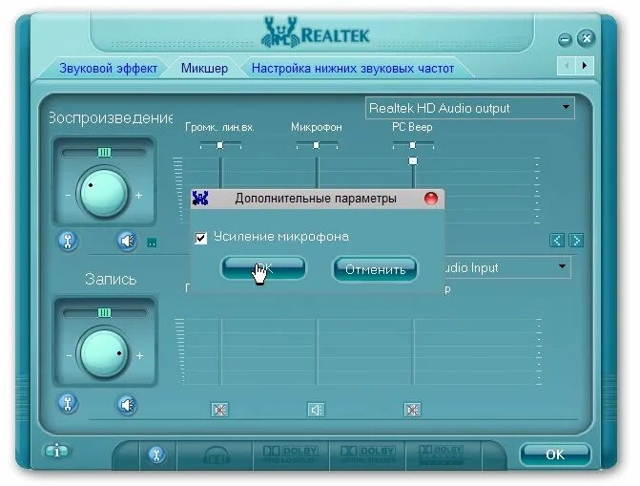Switch to the Звуковой эффект tab
640x486 pixels.
tap(108, 68)
